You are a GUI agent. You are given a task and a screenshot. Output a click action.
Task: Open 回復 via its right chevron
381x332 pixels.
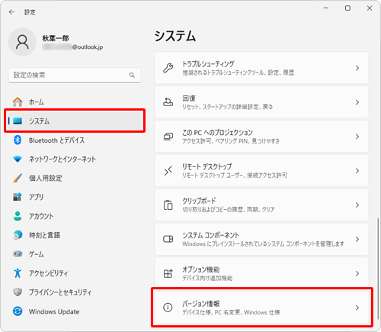click(357, 102)
